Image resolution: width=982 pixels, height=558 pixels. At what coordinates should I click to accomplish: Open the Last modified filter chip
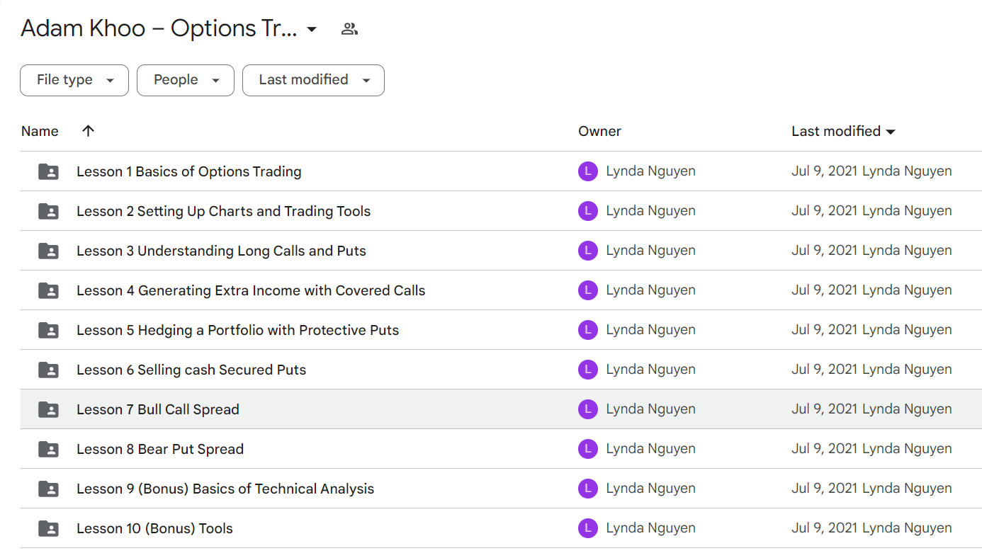point(313,80)
